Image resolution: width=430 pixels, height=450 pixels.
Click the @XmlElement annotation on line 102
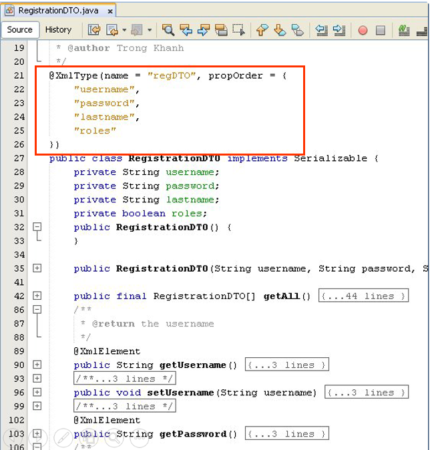(107, 420)
